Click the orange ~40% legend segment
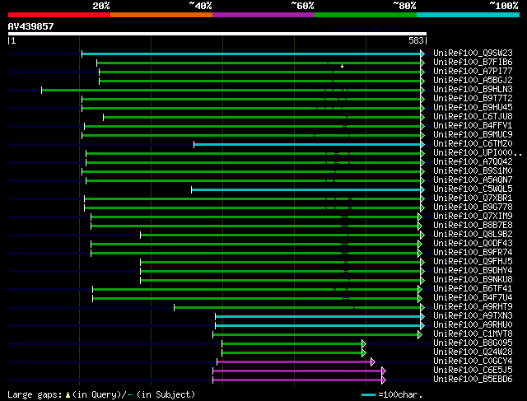Image resolution: width=527 pixels, height=401 pixels. pos(161,15)
